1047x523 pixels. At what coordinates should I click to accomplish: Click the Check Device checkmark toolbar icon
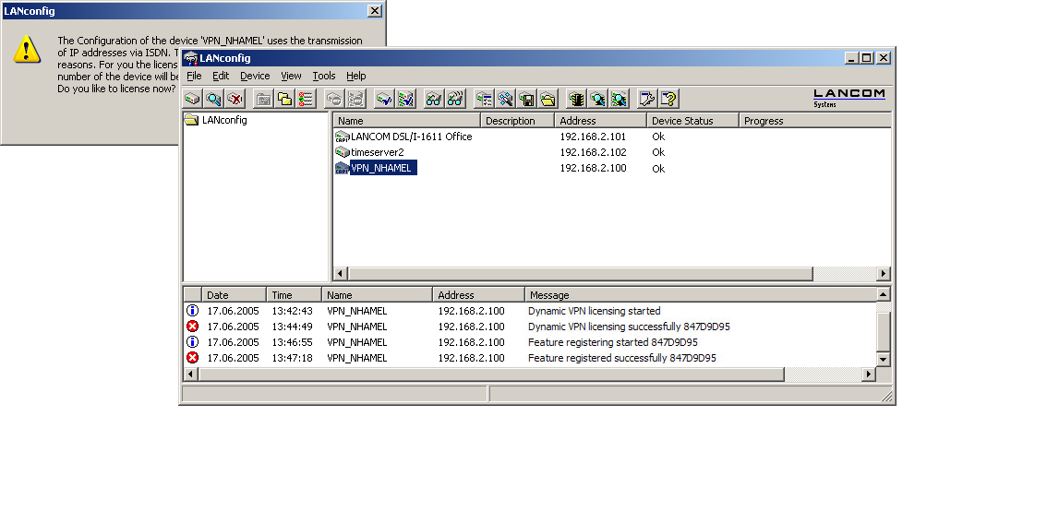[x=384, y=99]
